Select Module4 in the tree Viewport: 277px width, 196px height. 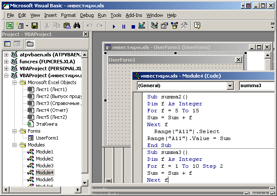[45, 173]
